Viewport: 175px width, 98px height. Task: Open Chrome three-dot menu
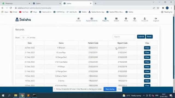(171, 8)
